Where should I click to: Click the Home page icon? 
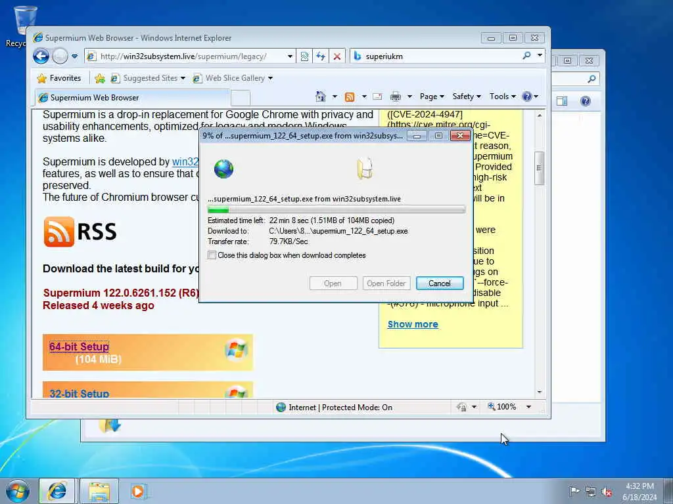pyautogui.click(x=321, y=96)
